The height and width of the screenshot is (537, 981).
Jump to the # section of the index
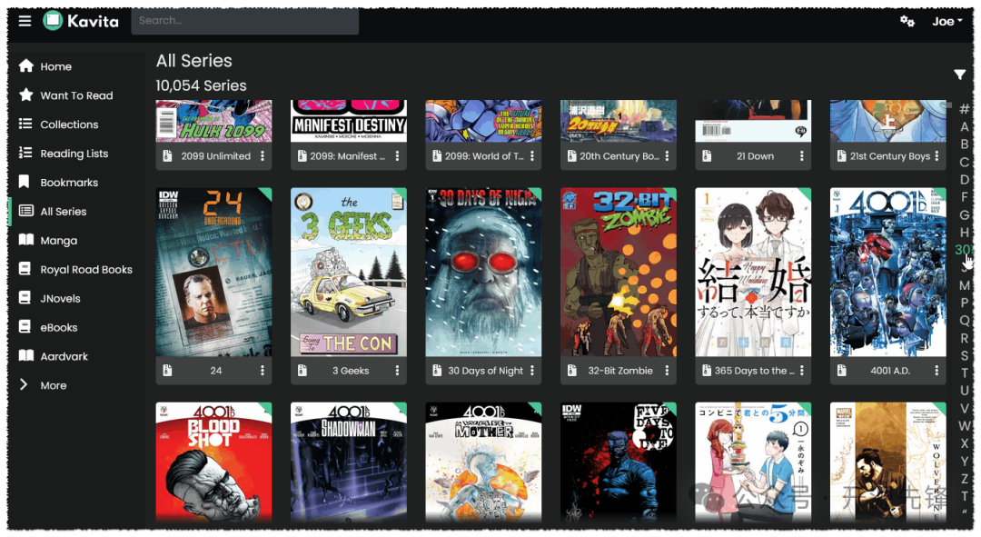(964, 109)
